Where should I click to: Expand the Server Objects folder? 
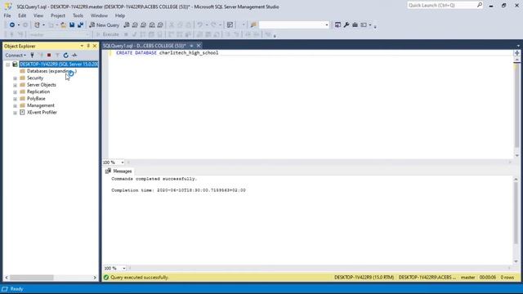click(15, 85)
